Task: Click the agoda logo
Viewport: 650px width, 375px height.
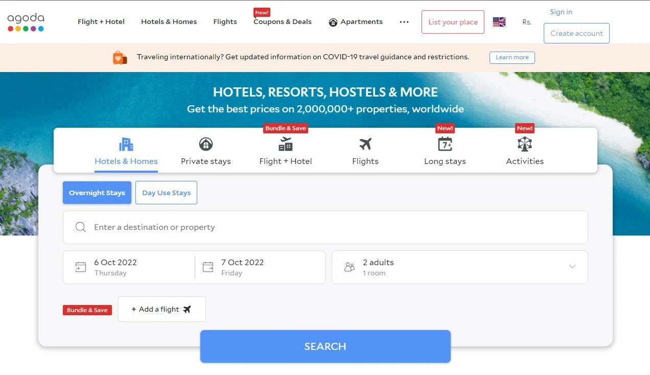Action: tap(26, 22)
